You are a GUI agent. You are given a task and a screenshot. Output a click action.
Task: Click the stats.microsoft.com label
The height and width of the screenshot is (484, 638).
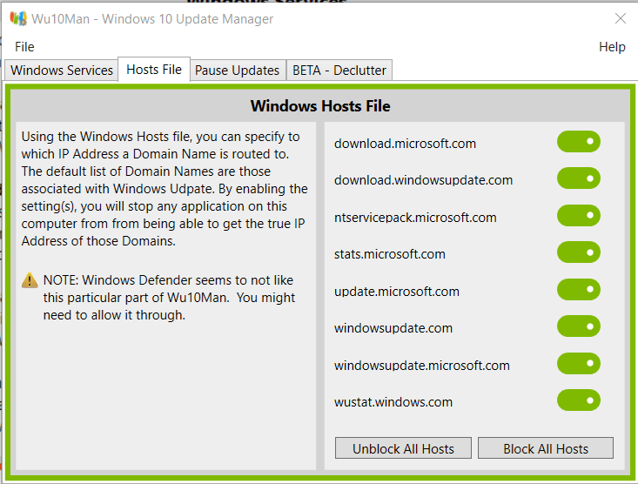pyautogui.click(x=390, y=254)
